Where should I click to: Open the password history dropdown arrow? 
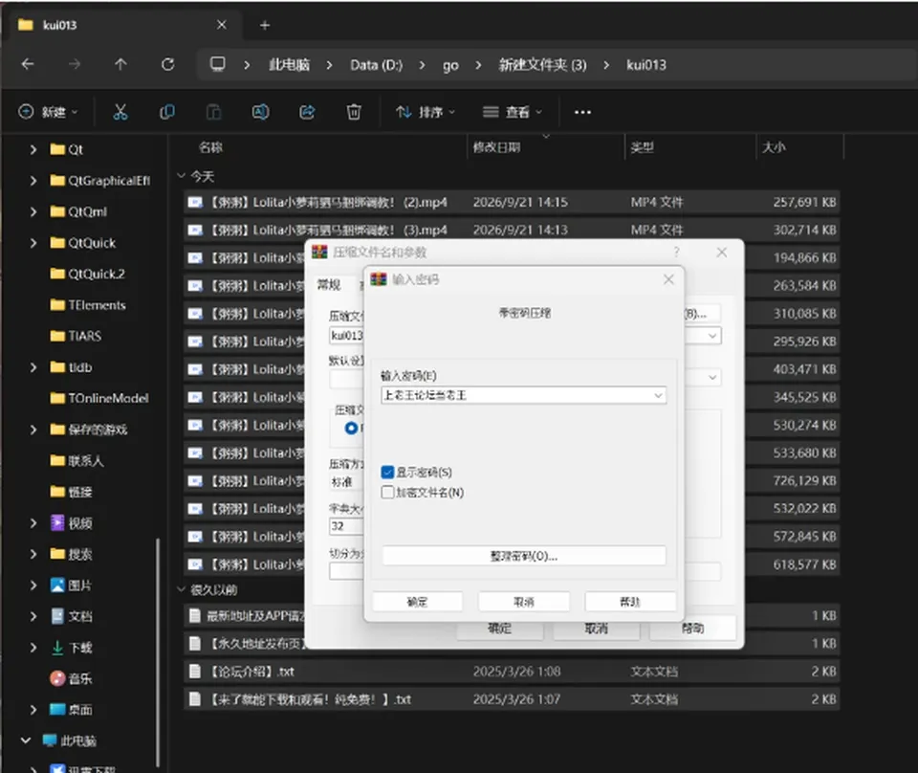click(x=658, y=396)
